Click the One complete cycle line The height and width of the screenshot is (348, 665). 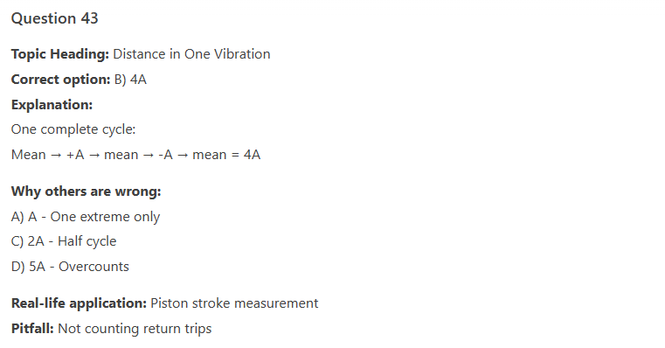73,129
